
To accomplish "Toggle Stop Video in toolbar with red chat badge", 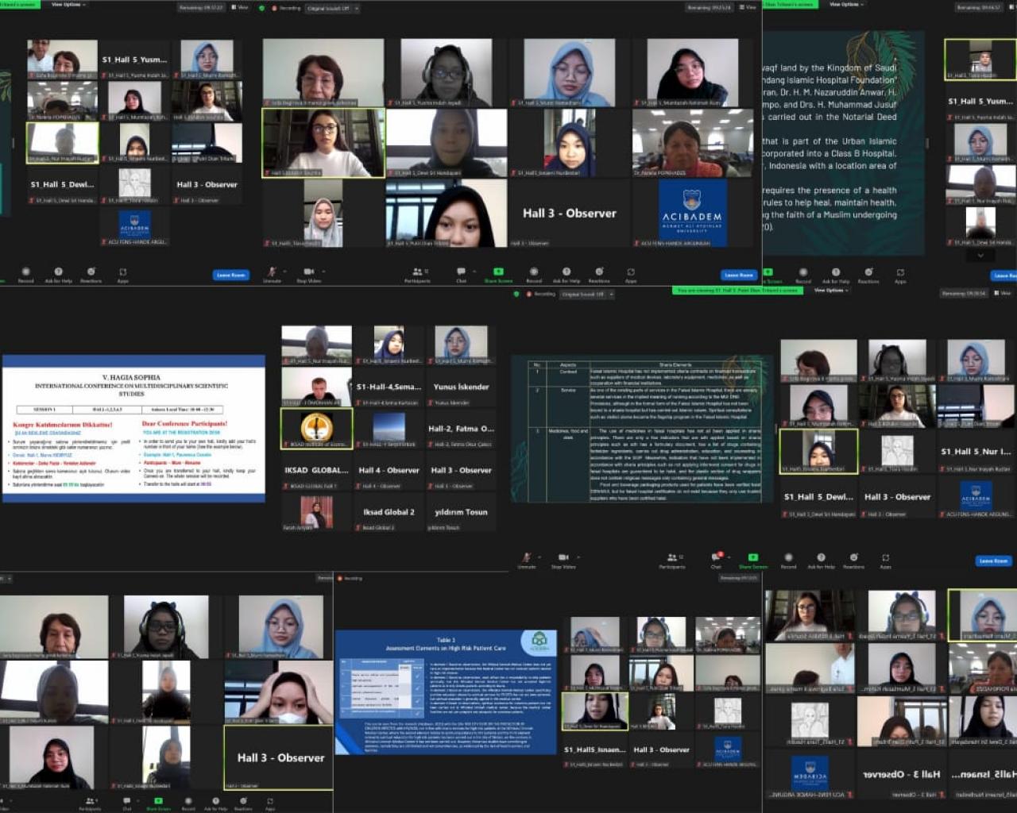I will (563, 559).
